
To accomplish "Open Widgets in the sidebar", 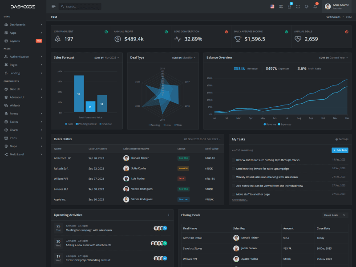I will (x=15, y=105).
